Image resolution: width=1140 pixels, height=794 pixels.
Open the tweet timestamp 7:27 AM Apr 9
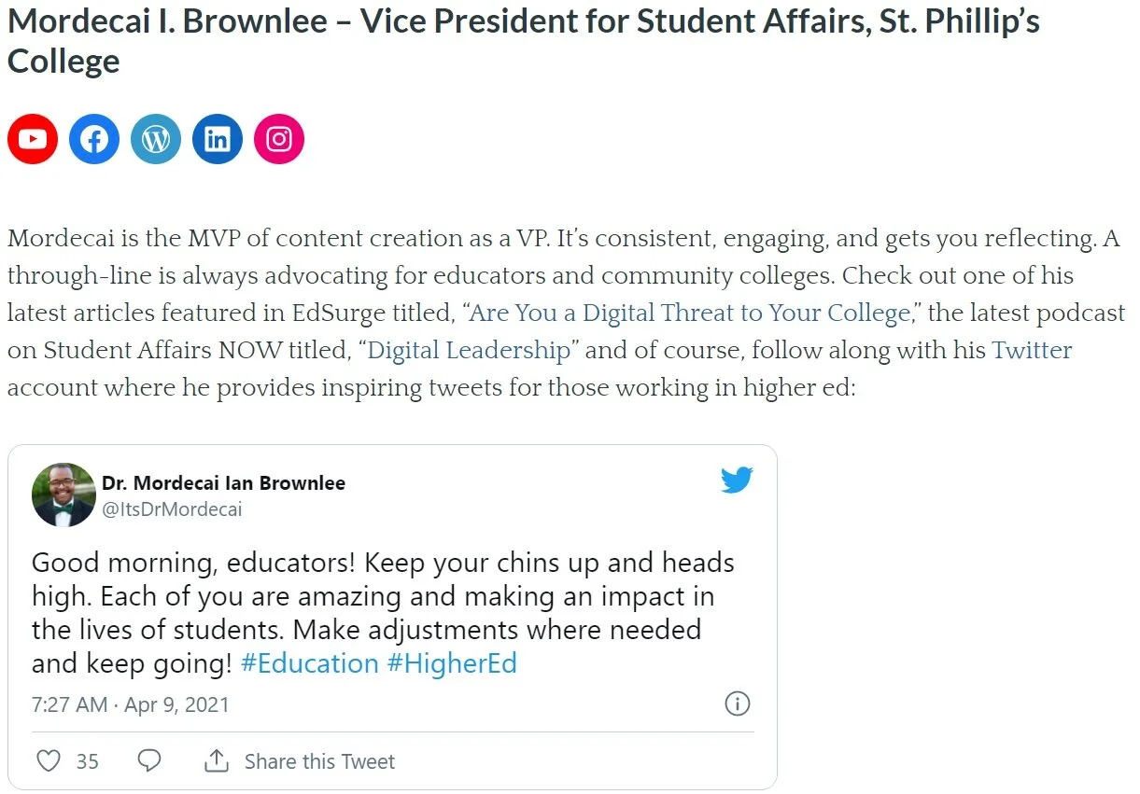[x=130, y=704]
